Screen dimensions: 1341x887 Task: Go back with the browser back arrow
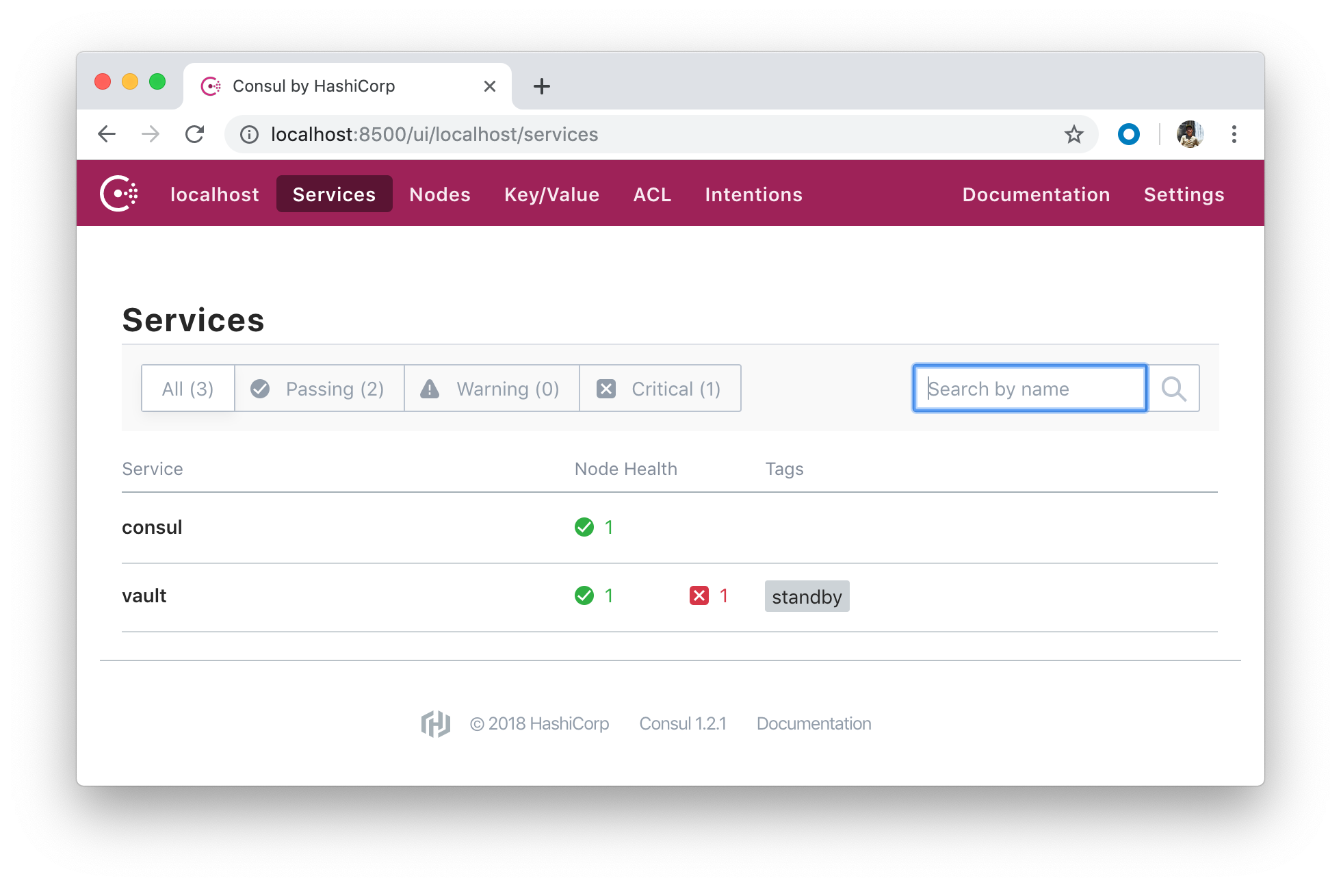click(107, 134)
